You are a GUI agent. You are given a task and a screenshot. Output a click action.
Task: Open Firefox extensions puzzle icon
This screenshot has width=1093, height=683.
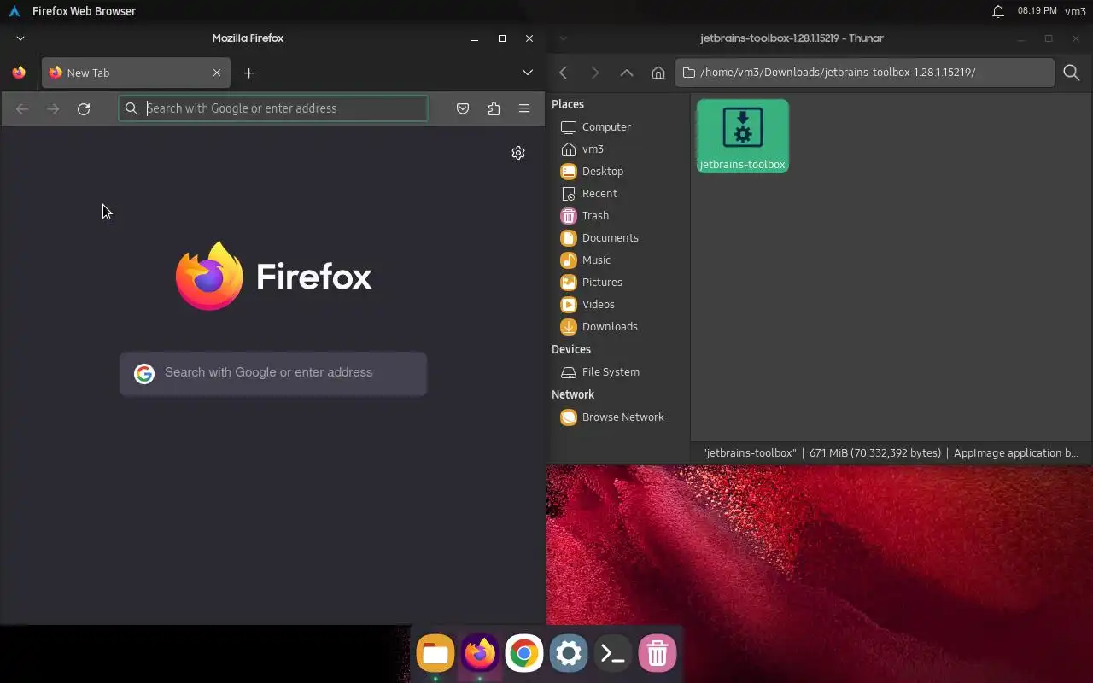(494, 108)
